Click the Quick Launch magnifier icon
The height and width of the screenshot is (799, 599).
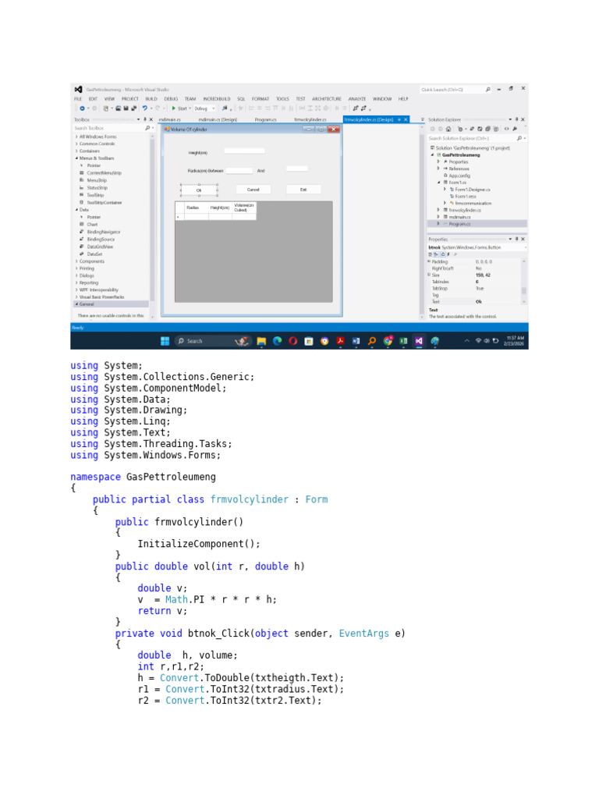coord(488,90)
